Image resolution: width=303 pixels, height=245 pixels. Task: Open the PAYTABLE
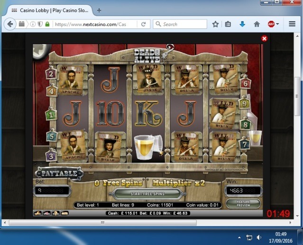click(59, 173)
